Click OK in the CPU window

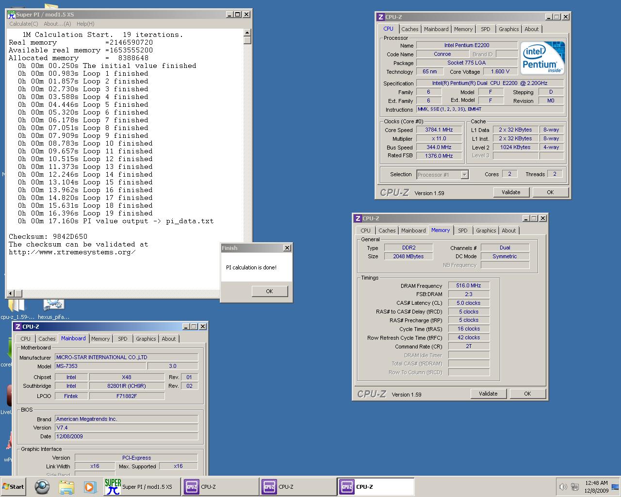(x=550, y=192)
